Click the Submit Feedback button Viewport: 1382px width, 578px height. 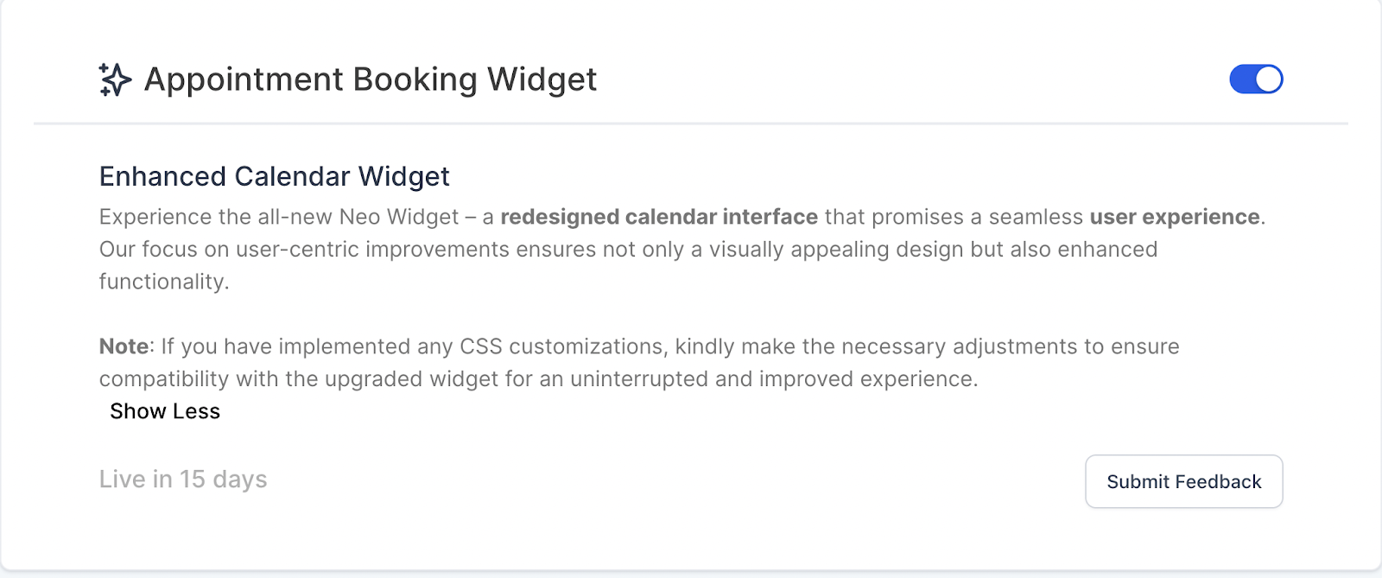point(1183,481)
